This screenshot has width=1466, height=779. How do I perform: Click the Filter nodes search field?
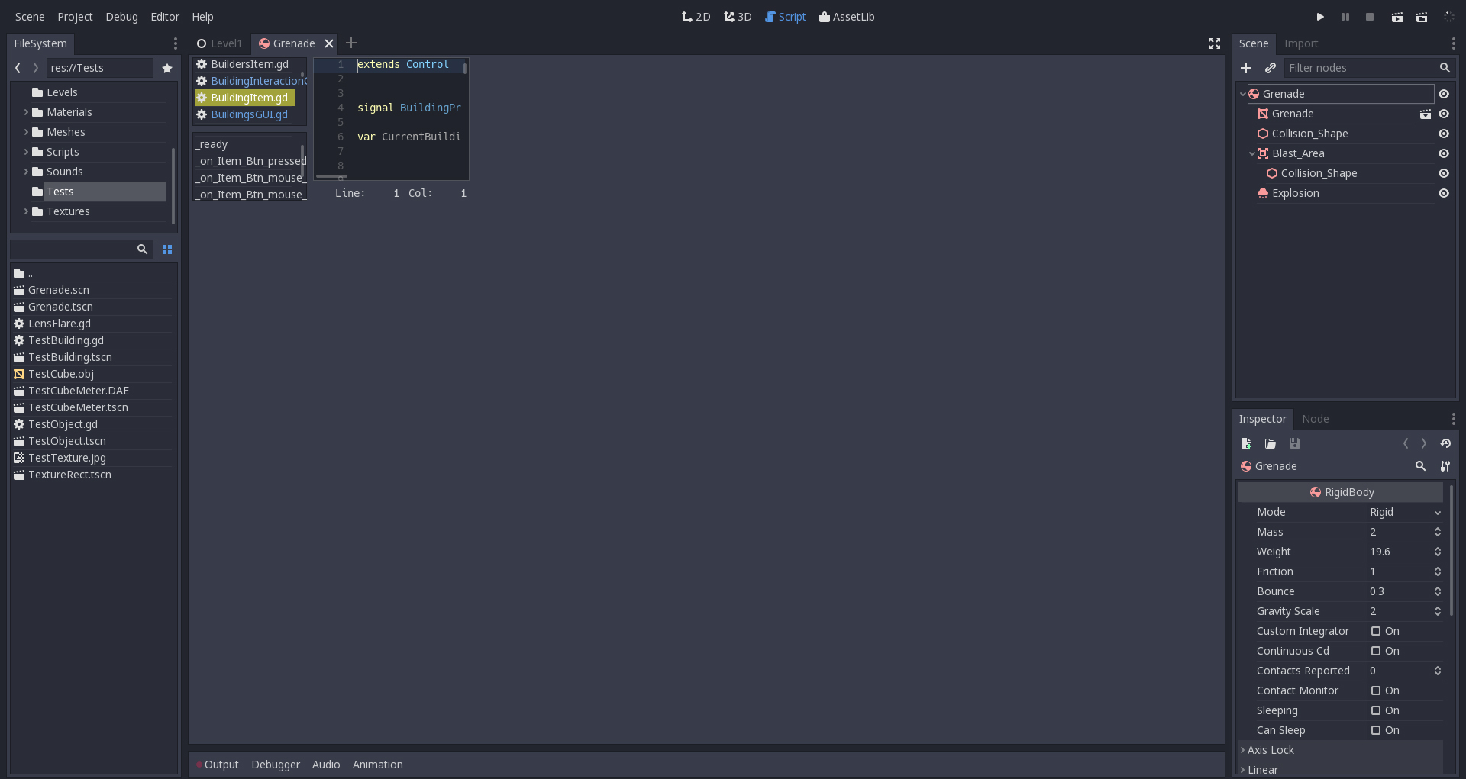[1359, 68]
